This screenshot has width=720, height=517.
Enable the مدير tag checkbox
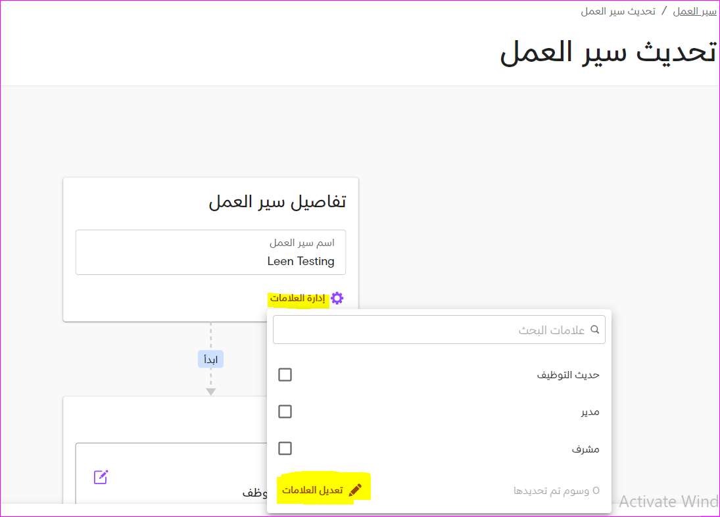(285, 412)
